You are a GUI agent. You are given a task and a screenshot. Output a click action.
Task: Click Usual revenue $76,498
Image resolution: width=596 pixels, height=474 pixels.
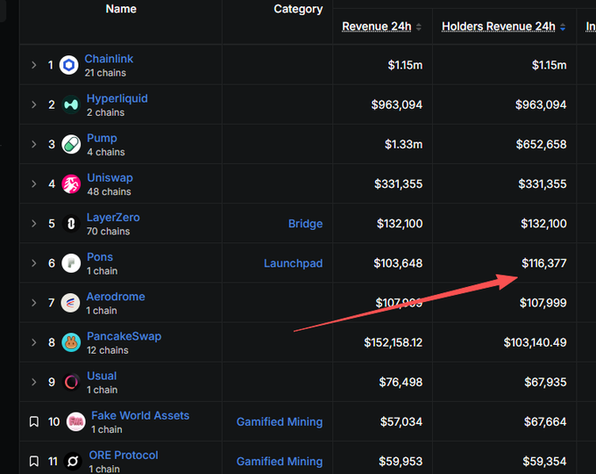(401, 382)
